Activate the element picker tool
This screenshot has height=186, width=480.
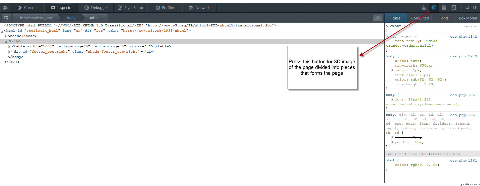(6, 18)
